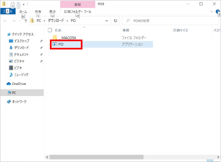
Task: Open the recent locations dropdown arrow
Action: pos(20,21)
